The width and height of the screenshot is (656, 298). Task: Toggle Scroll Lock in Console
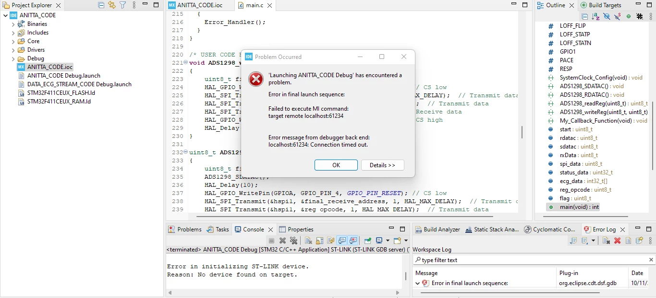click(x=319, y=241)
